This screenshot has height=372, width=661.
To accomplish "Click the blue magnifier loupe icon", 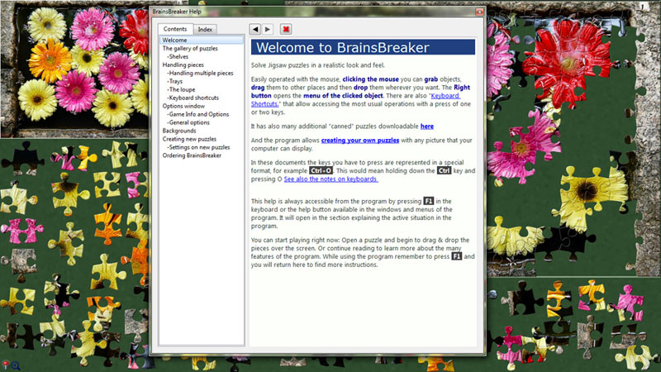I will click(16, 366).
